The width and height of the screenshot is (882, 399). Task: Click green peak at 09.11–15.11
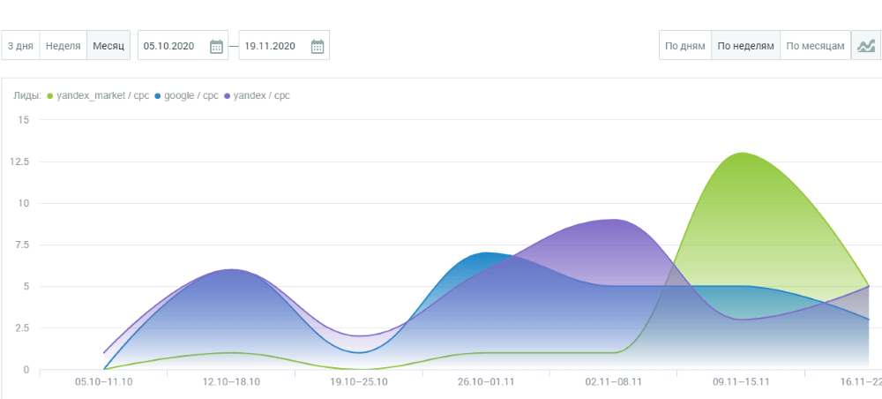[x=741, y=154]
